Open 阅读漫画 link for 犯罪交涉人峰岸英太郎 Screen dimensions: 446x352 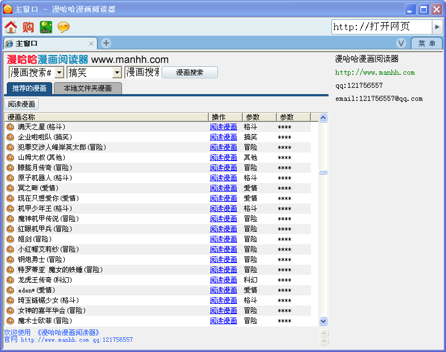pyautogui.click(x=224, y=147)
